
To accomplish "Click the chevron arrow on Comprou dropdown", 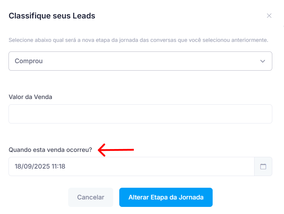I will coord(263,61).
